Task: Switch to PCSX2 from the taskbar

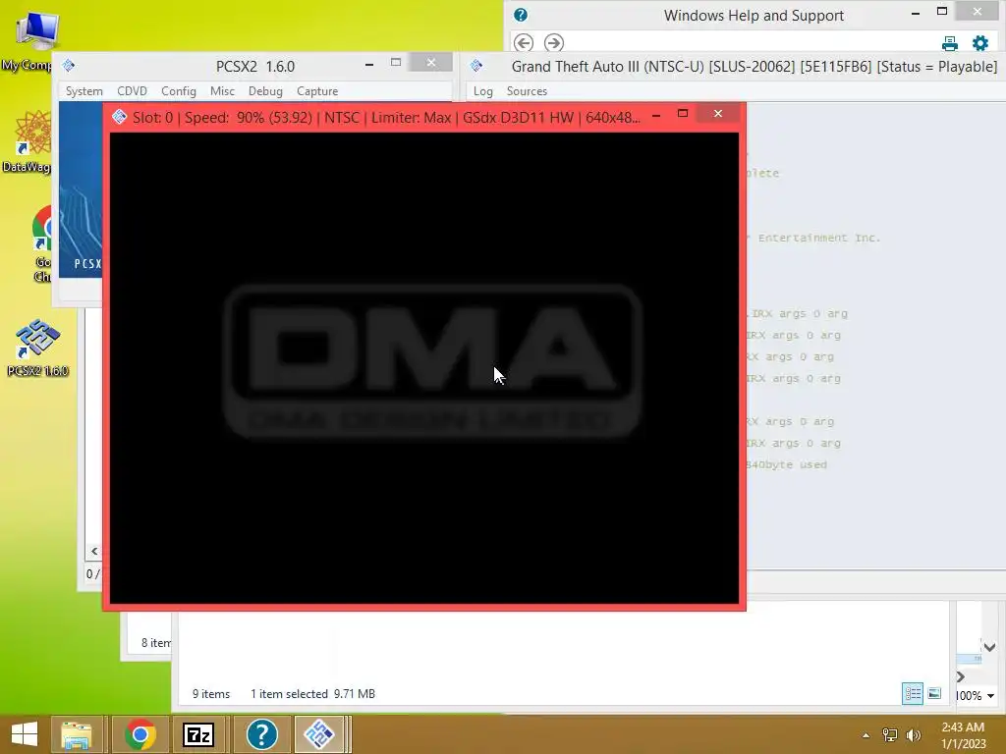Action: [319, 734]
